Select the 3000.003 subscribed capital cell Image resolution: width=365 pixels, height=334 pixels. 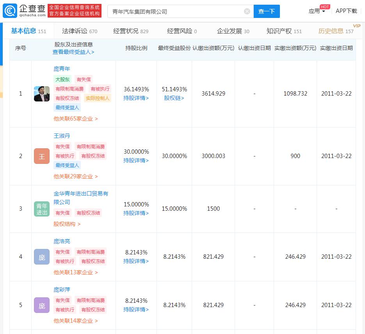pos(213,156)
